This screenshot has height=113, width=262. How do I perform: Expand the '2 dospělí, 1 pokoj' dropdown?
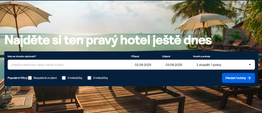pos(224,65)
